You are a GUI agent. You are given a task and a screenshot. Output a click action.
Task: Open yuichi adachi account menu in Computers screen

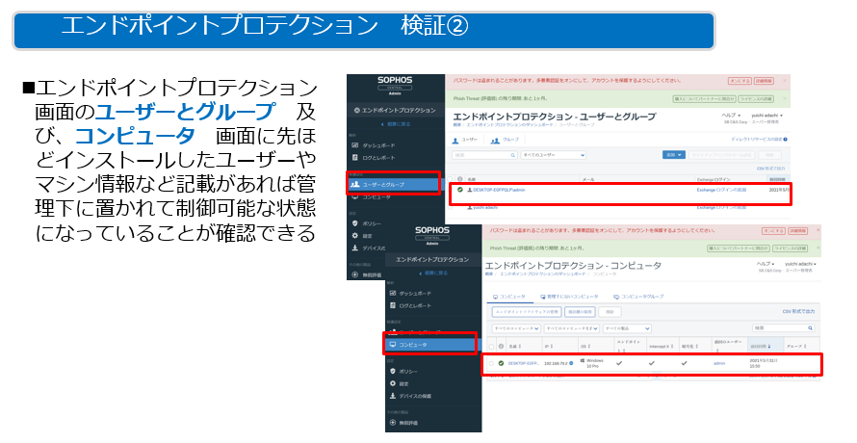(801, 264)
